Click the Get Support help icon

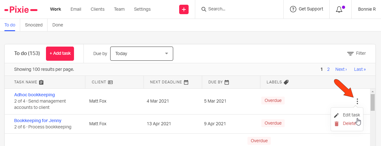[x=293, y=9]
